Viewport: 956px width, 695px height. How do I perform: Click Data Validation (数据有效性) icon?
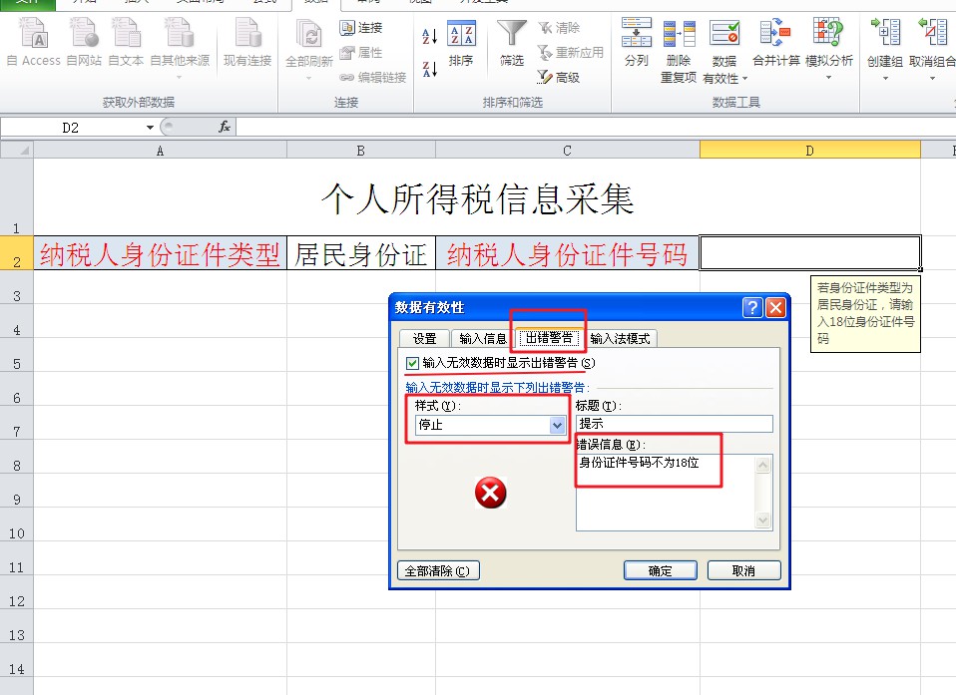[x=724, y=35]
